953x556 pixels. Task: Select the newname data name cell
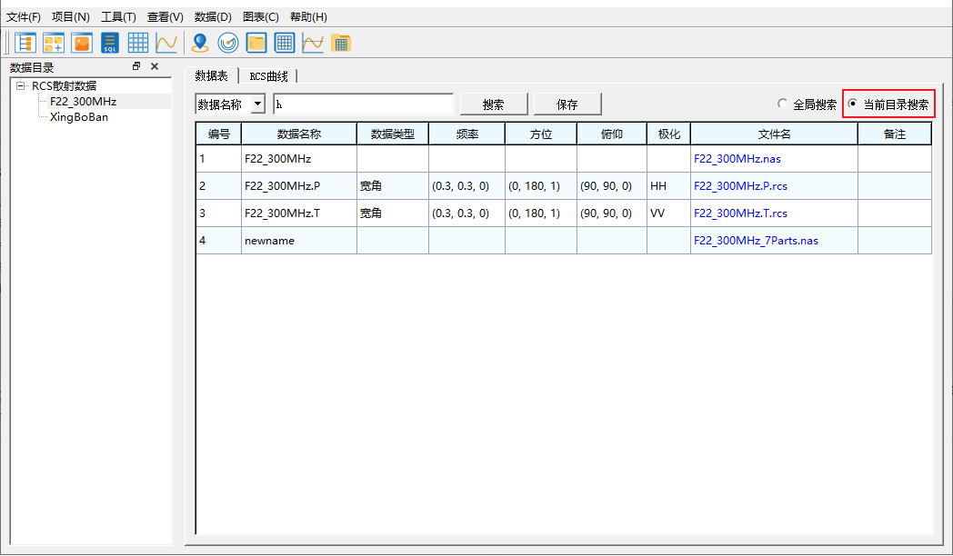tap(299, 241)
